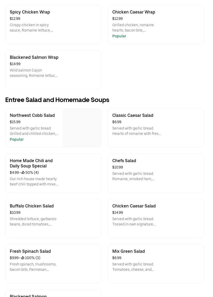Open the partially visible Blackened Salmon salad card

click(53, 294)
